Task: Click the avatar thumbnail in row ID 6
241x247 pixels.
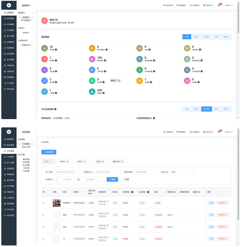Action: (x=57, y=203)
